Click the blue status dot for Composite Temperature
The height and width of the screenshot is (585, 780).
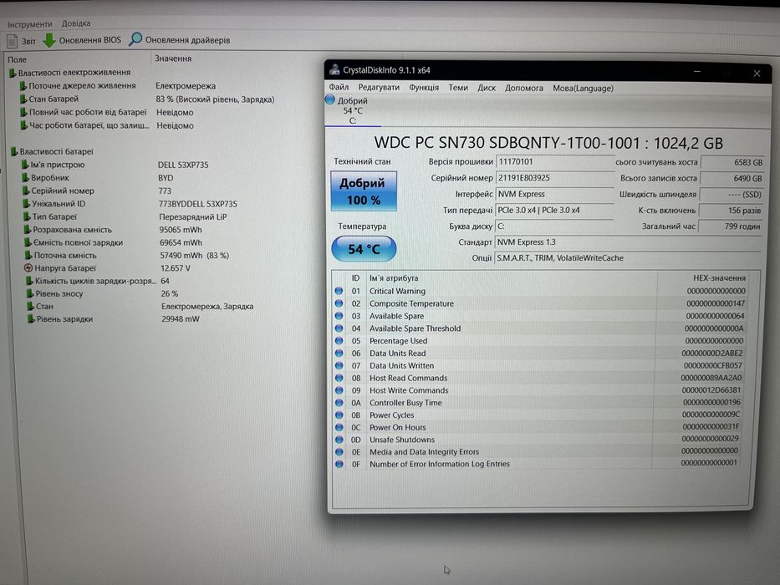(x=339, y=303)
